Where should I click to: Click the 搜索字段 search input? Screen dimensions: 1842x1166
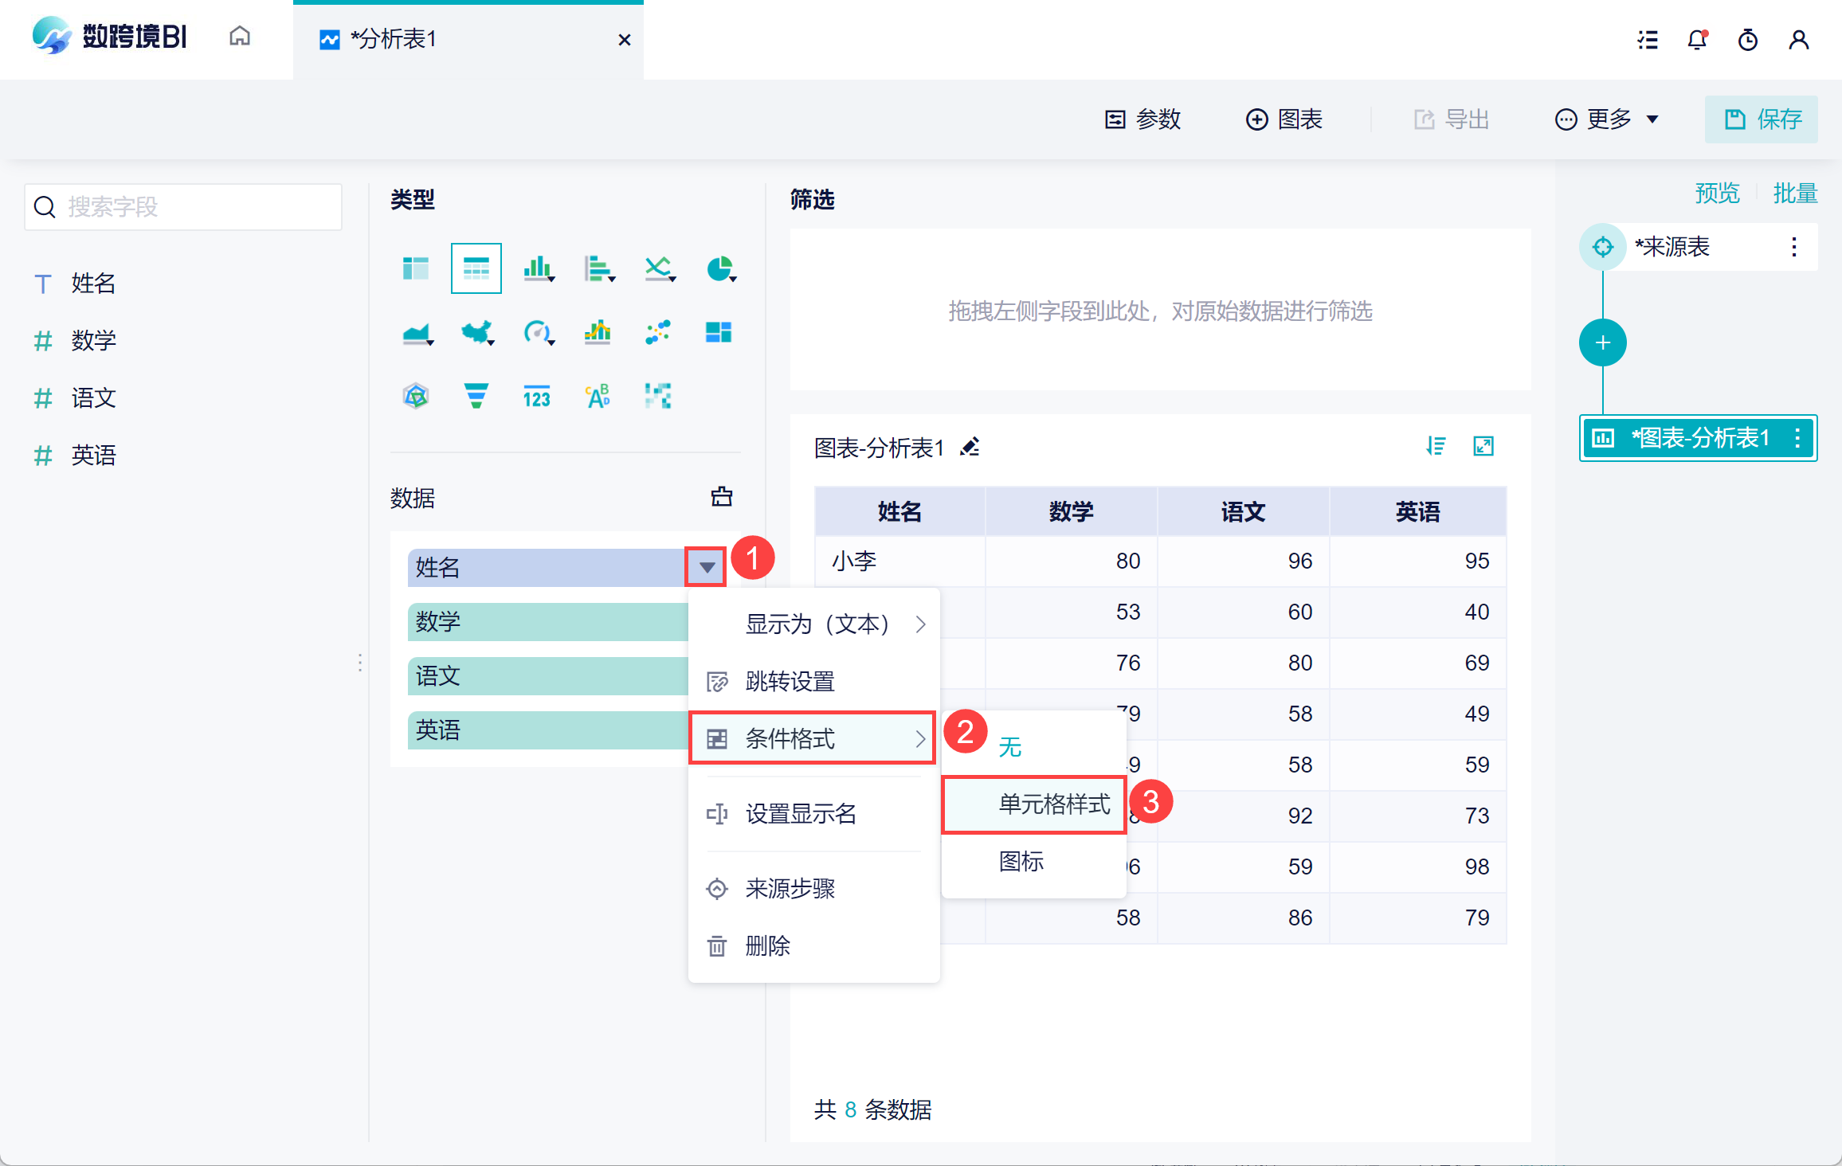click(183, 207)
